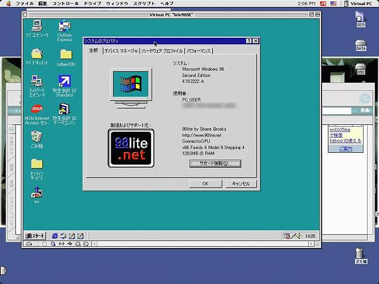
Task: Open the Windows Start button
Action: [x=35, y=236]
